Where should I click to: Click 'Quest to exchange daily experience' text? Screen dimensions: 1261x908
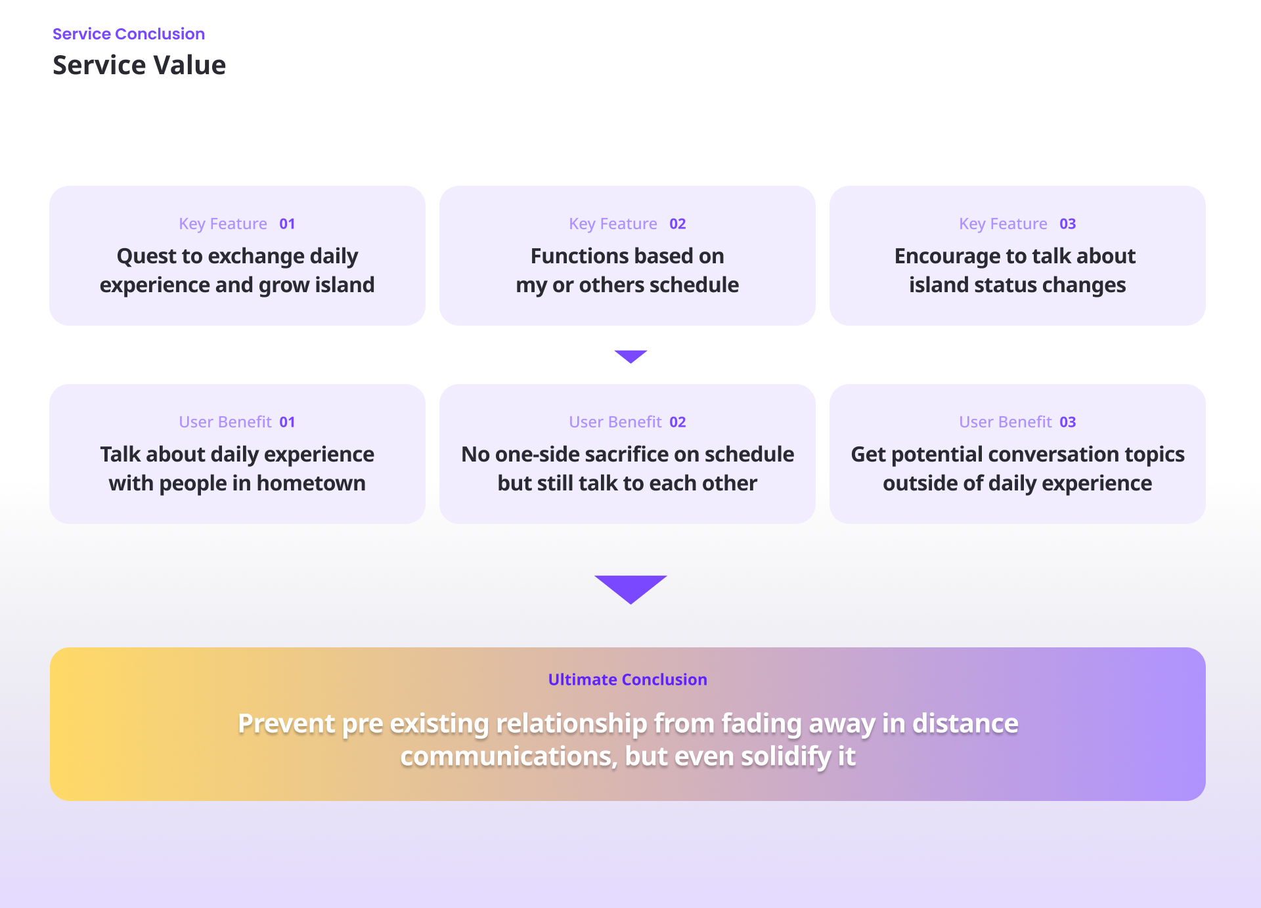(237, 270)
